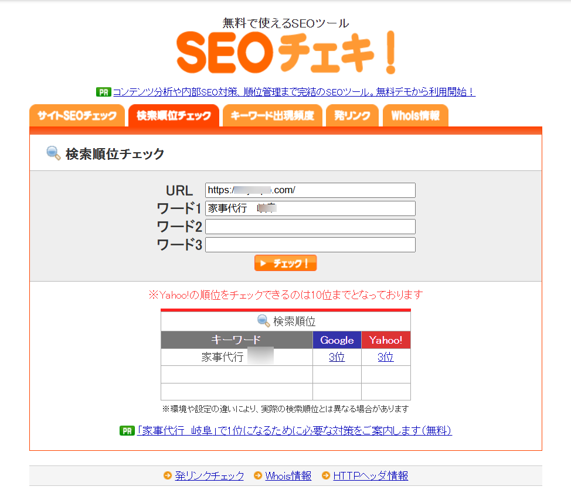
Task: Open the 発リンク tab
Action: (352, 116)
